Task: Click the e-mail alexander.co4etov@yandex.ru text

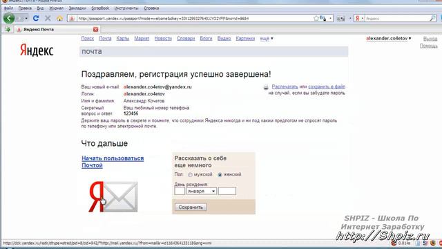Action: [x=157, y=87]
